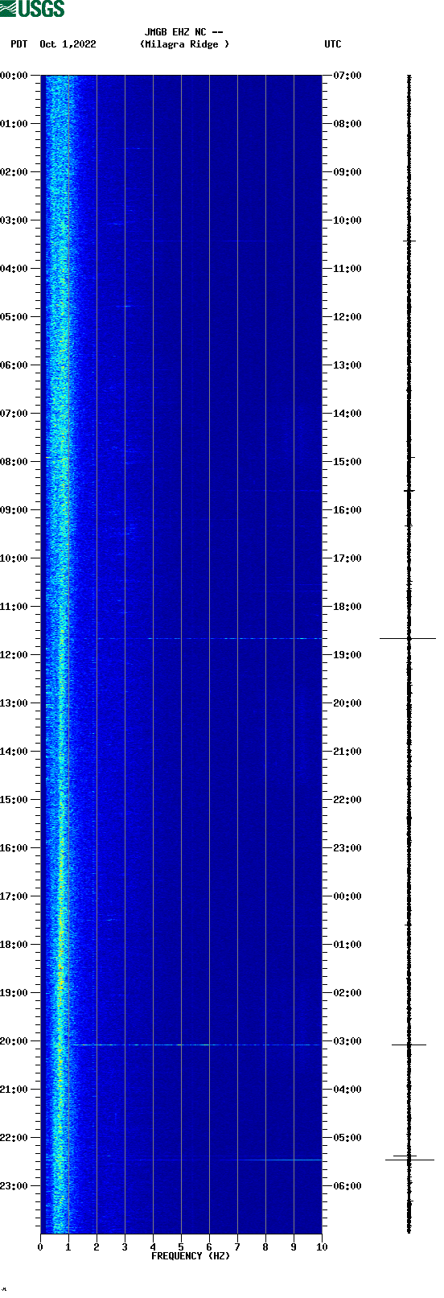Click the 10 Hz frequency tick label
The height and width of the screenshot is (1298, 444).
pos(322,1247)
